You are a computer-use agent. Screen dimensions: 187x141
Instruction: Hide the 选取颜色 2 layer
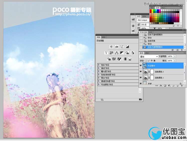[141, 71]
